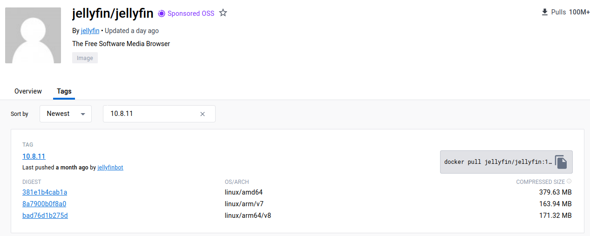Click the linux/arm/v7 architecture text
This screenshot has width=590, height=236.
[244, 203]
